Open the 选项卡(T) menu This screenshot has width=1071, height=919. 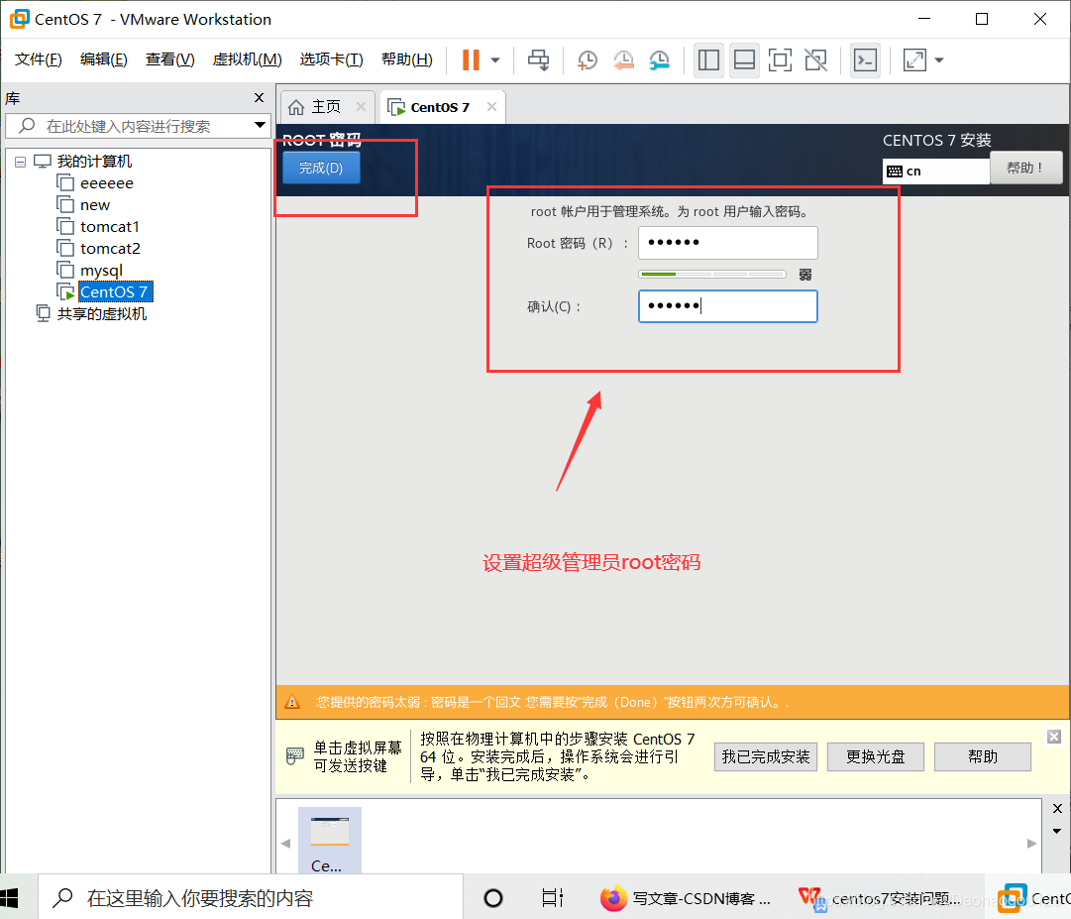(x=331, y=59)
